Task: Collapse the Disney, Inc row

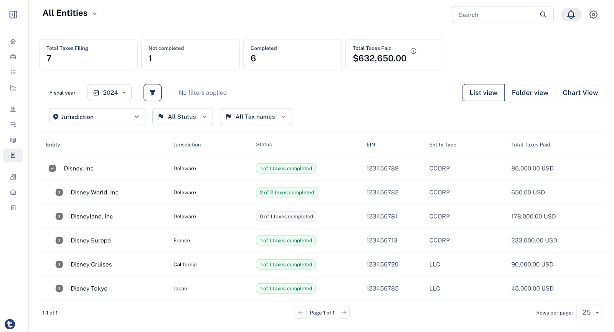Action: point(52,168)
